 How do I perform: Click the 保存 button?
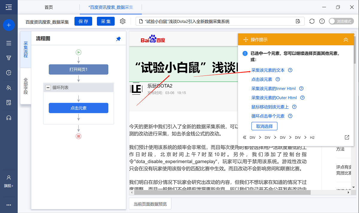pos(83,21)
